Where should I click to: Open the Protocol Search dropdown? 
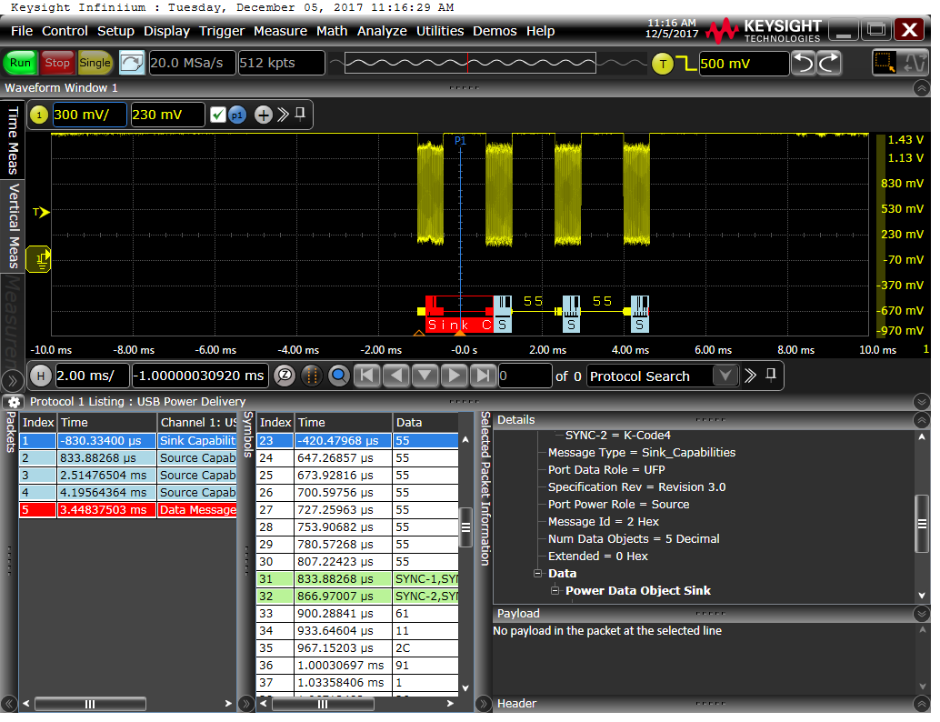pos(725,376)
